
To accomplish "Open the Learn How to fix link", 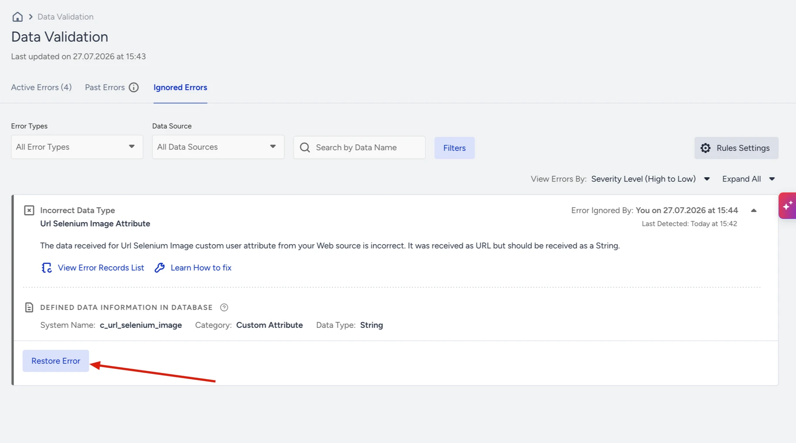I will (x=201, y=268).
